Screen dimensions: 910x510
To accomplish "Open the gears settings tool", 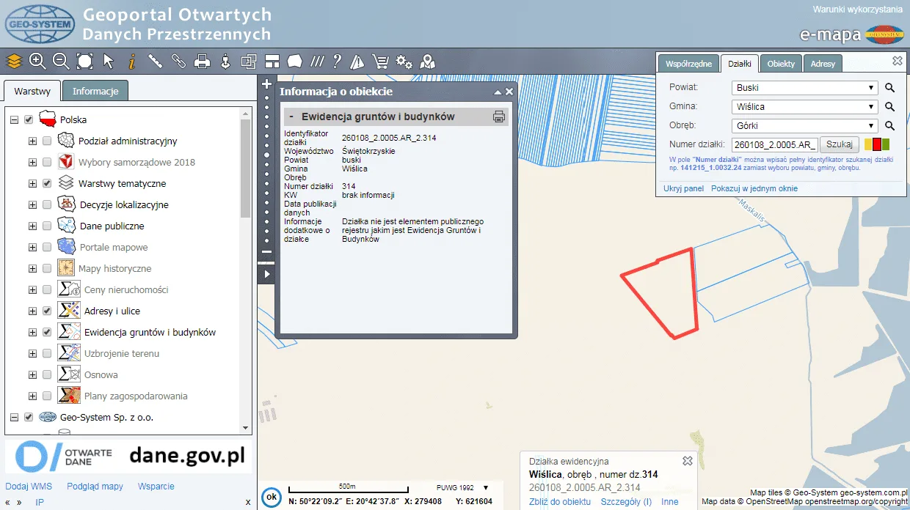I will tap(404, 62).
